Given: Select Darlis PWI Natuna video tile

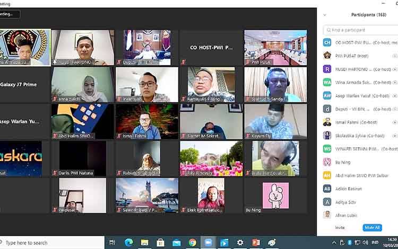Looking at the screenshot, I should (83, 158).
